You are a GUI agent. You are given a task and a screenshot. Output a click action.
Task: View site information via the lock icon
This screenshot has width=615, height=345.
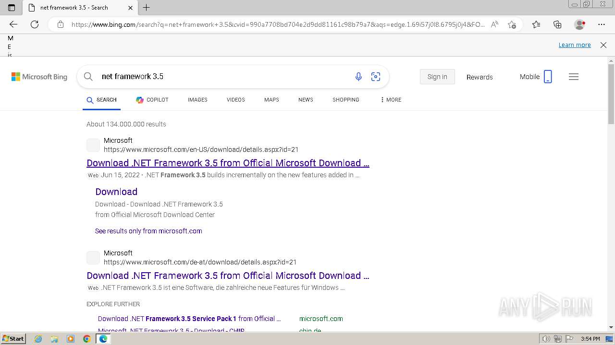pos(60,24)
